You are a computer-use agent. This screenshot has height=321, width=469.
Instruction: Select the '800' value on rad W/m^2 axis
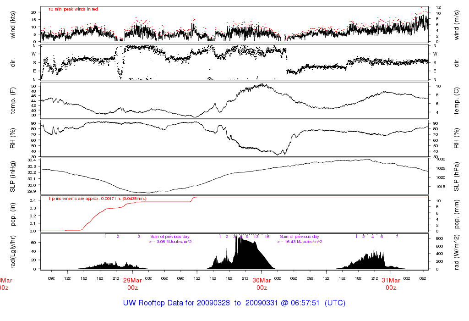(439, 238)
